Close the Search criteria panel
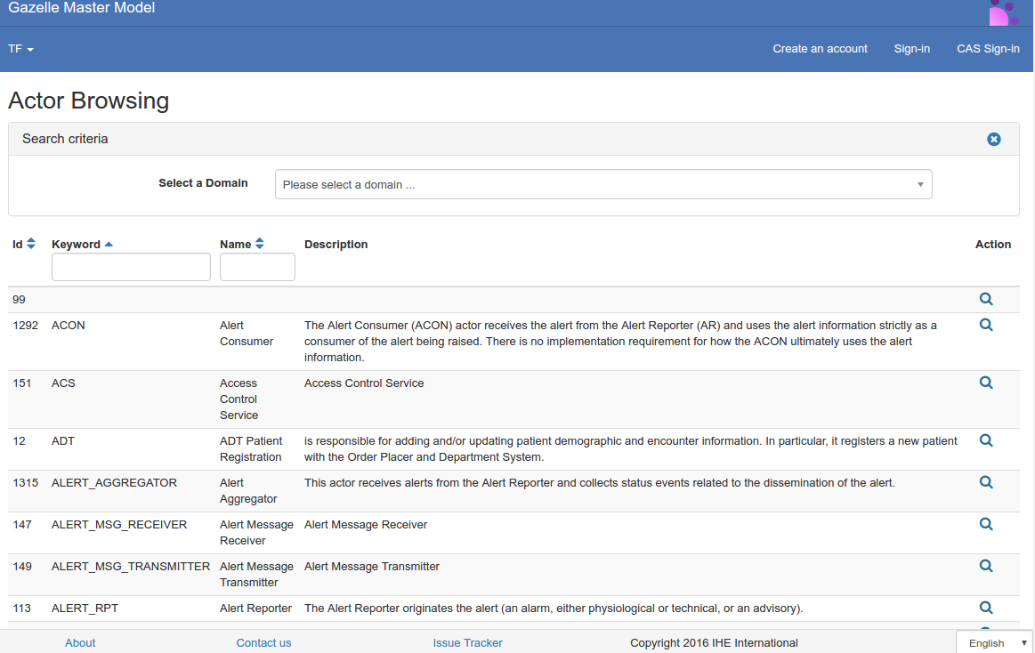This screenshot has height=653, width=1035. tap(994, 140)
